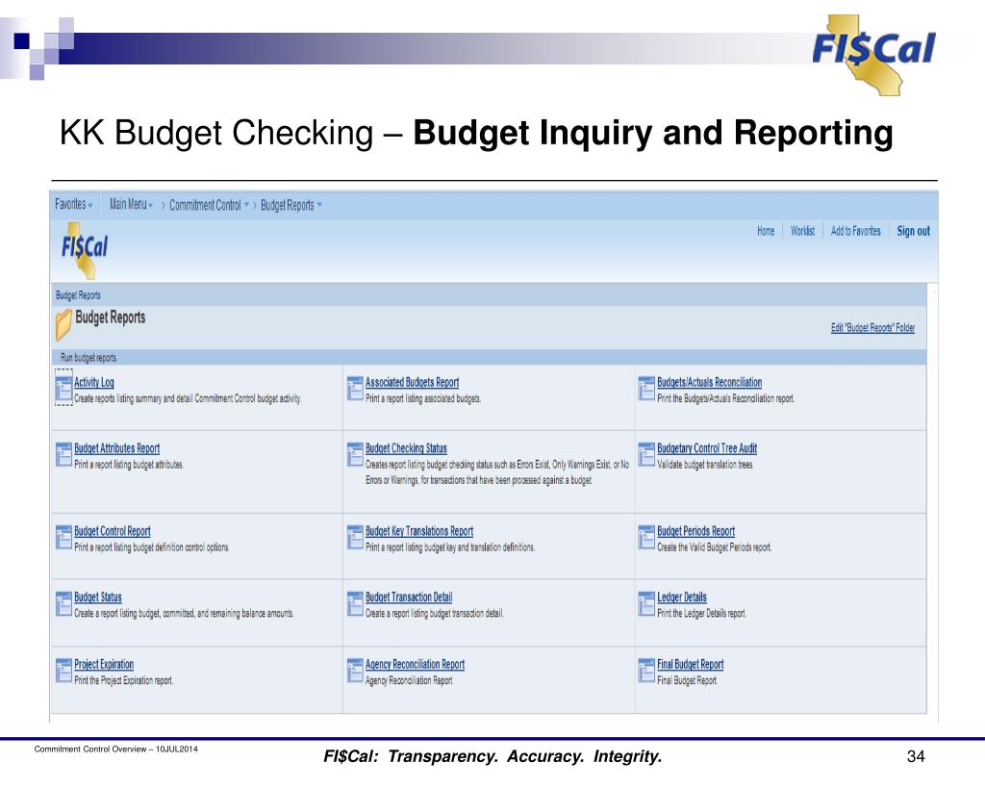985x788 pixels.
Task: Open the Budget Control Report link
Action: click(x=113, y=531)
